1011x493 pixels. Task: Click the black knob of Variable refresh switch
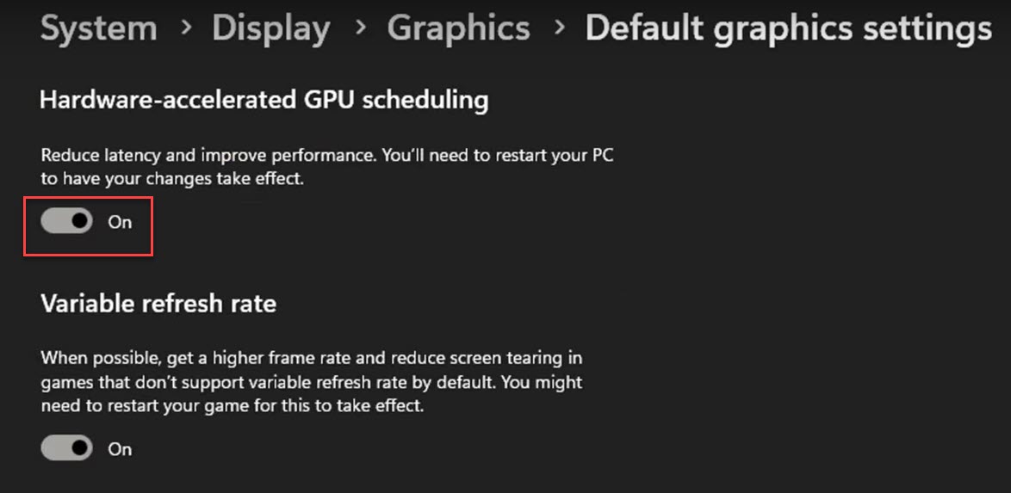(80, 448)
